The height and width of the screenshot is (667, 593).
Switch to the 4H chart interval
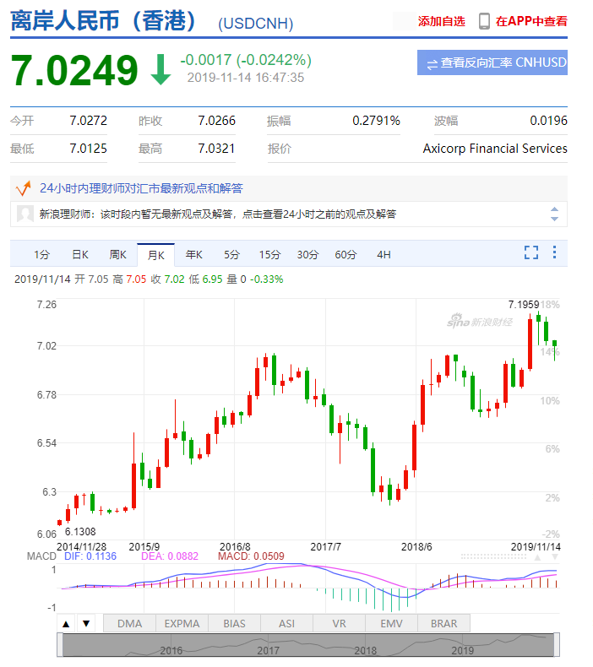(384, 254)
